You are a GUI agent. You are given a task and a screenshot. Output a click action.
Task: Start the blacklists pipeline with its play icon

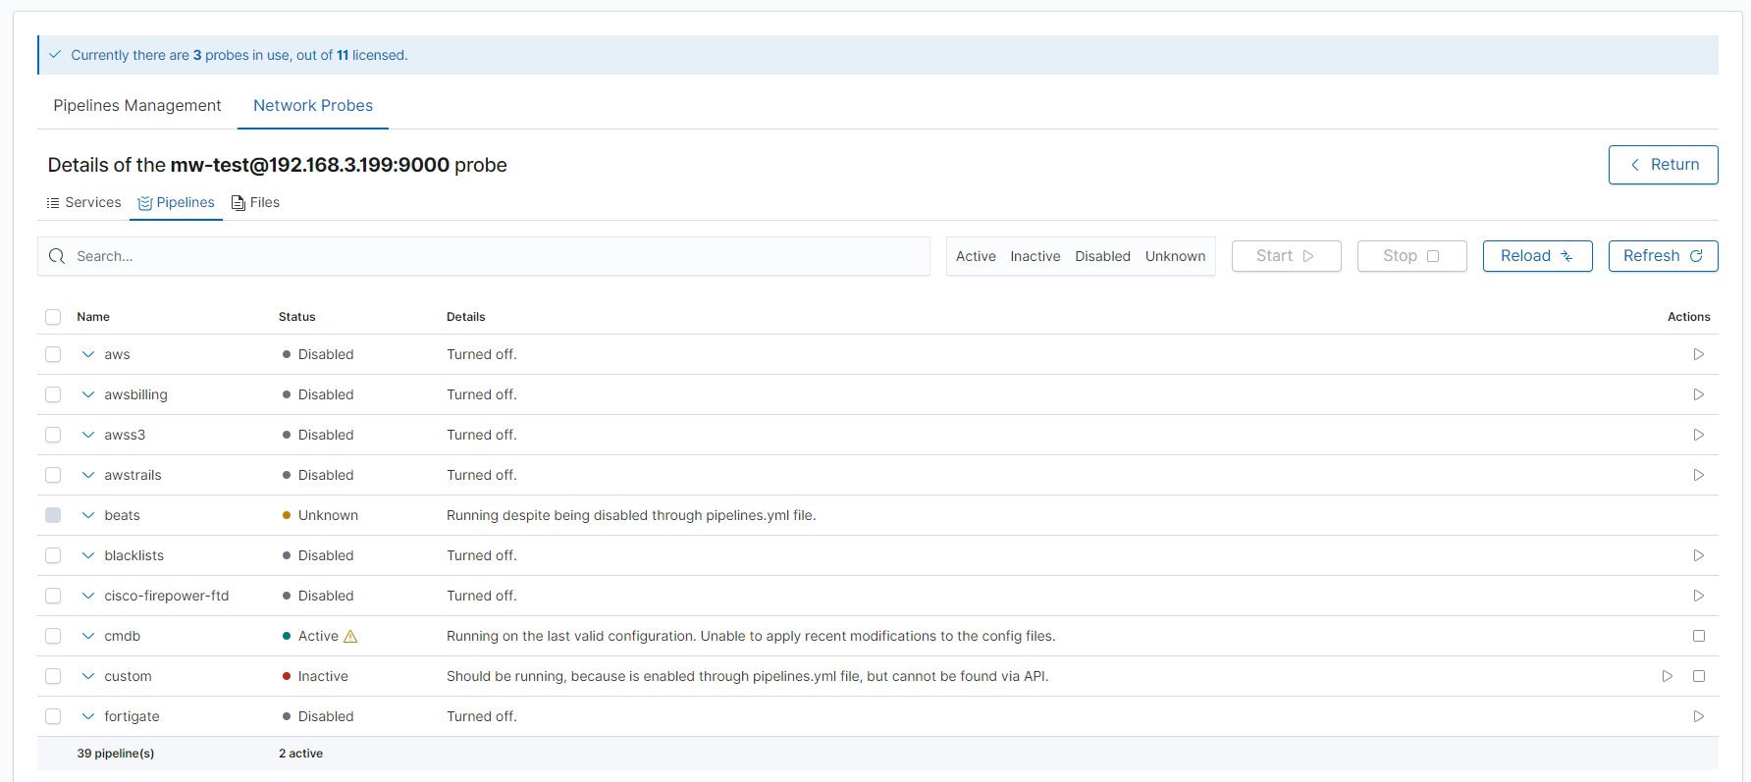pos(1698,555)
